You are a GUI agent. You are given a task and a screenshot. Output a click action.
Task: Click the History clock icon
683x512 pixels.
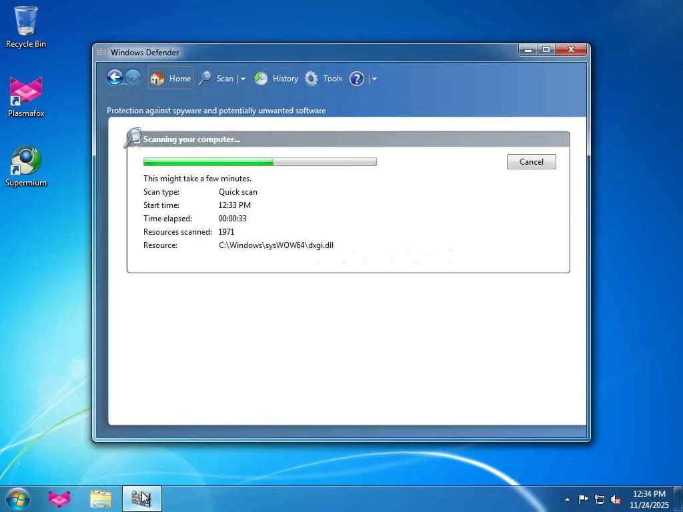[x=261, y=79]
